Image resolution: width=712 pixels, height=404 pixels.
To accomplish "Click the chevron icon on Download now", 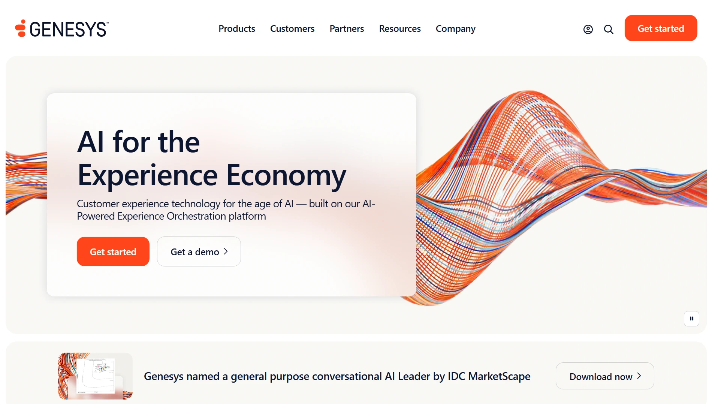I will pyautogui.click(x=640, y=376).
